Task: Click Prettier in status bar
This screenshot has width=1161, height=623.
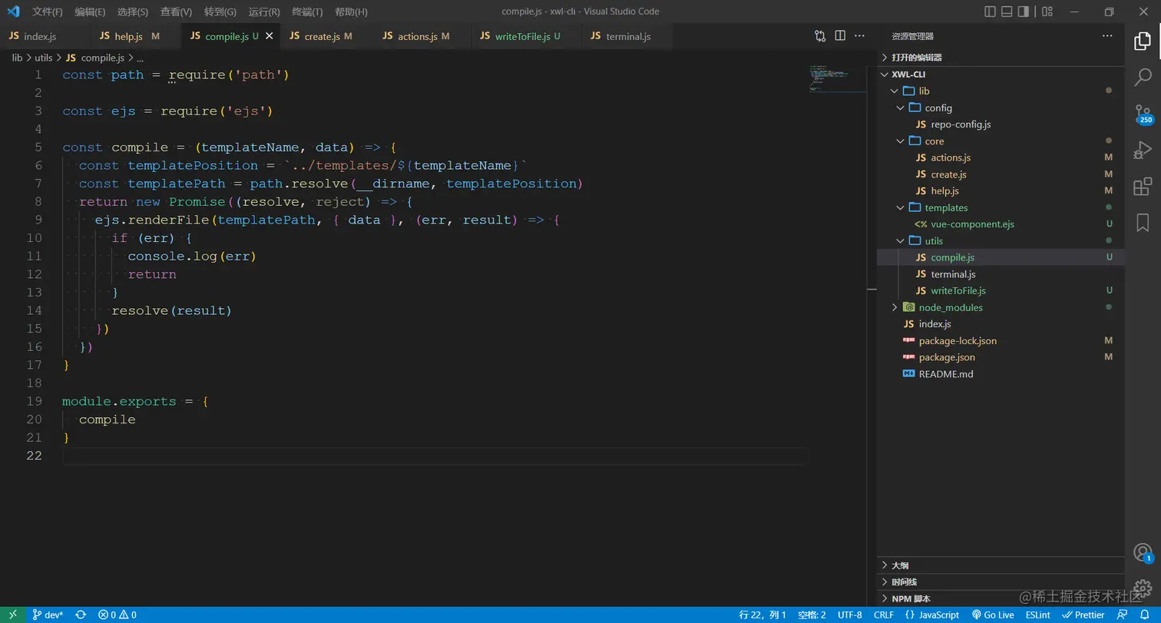Action: click(x=1083, y=615)
